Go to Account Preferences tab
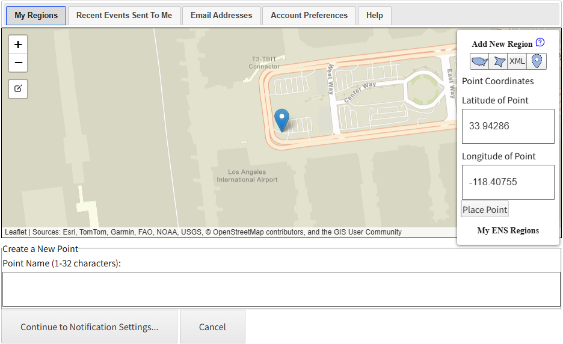Image resolution: width=563 pixels, height=344 pixels. 309,16
